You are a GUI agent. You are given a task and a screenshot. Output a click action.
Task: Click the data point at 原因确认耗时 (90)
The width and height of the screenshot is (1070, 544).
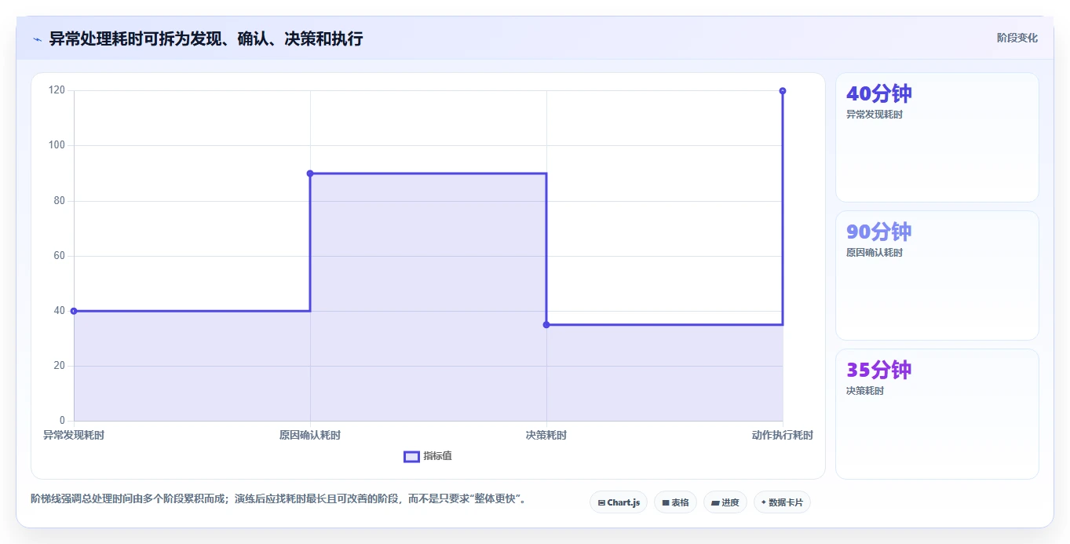(x=310, y=173)
